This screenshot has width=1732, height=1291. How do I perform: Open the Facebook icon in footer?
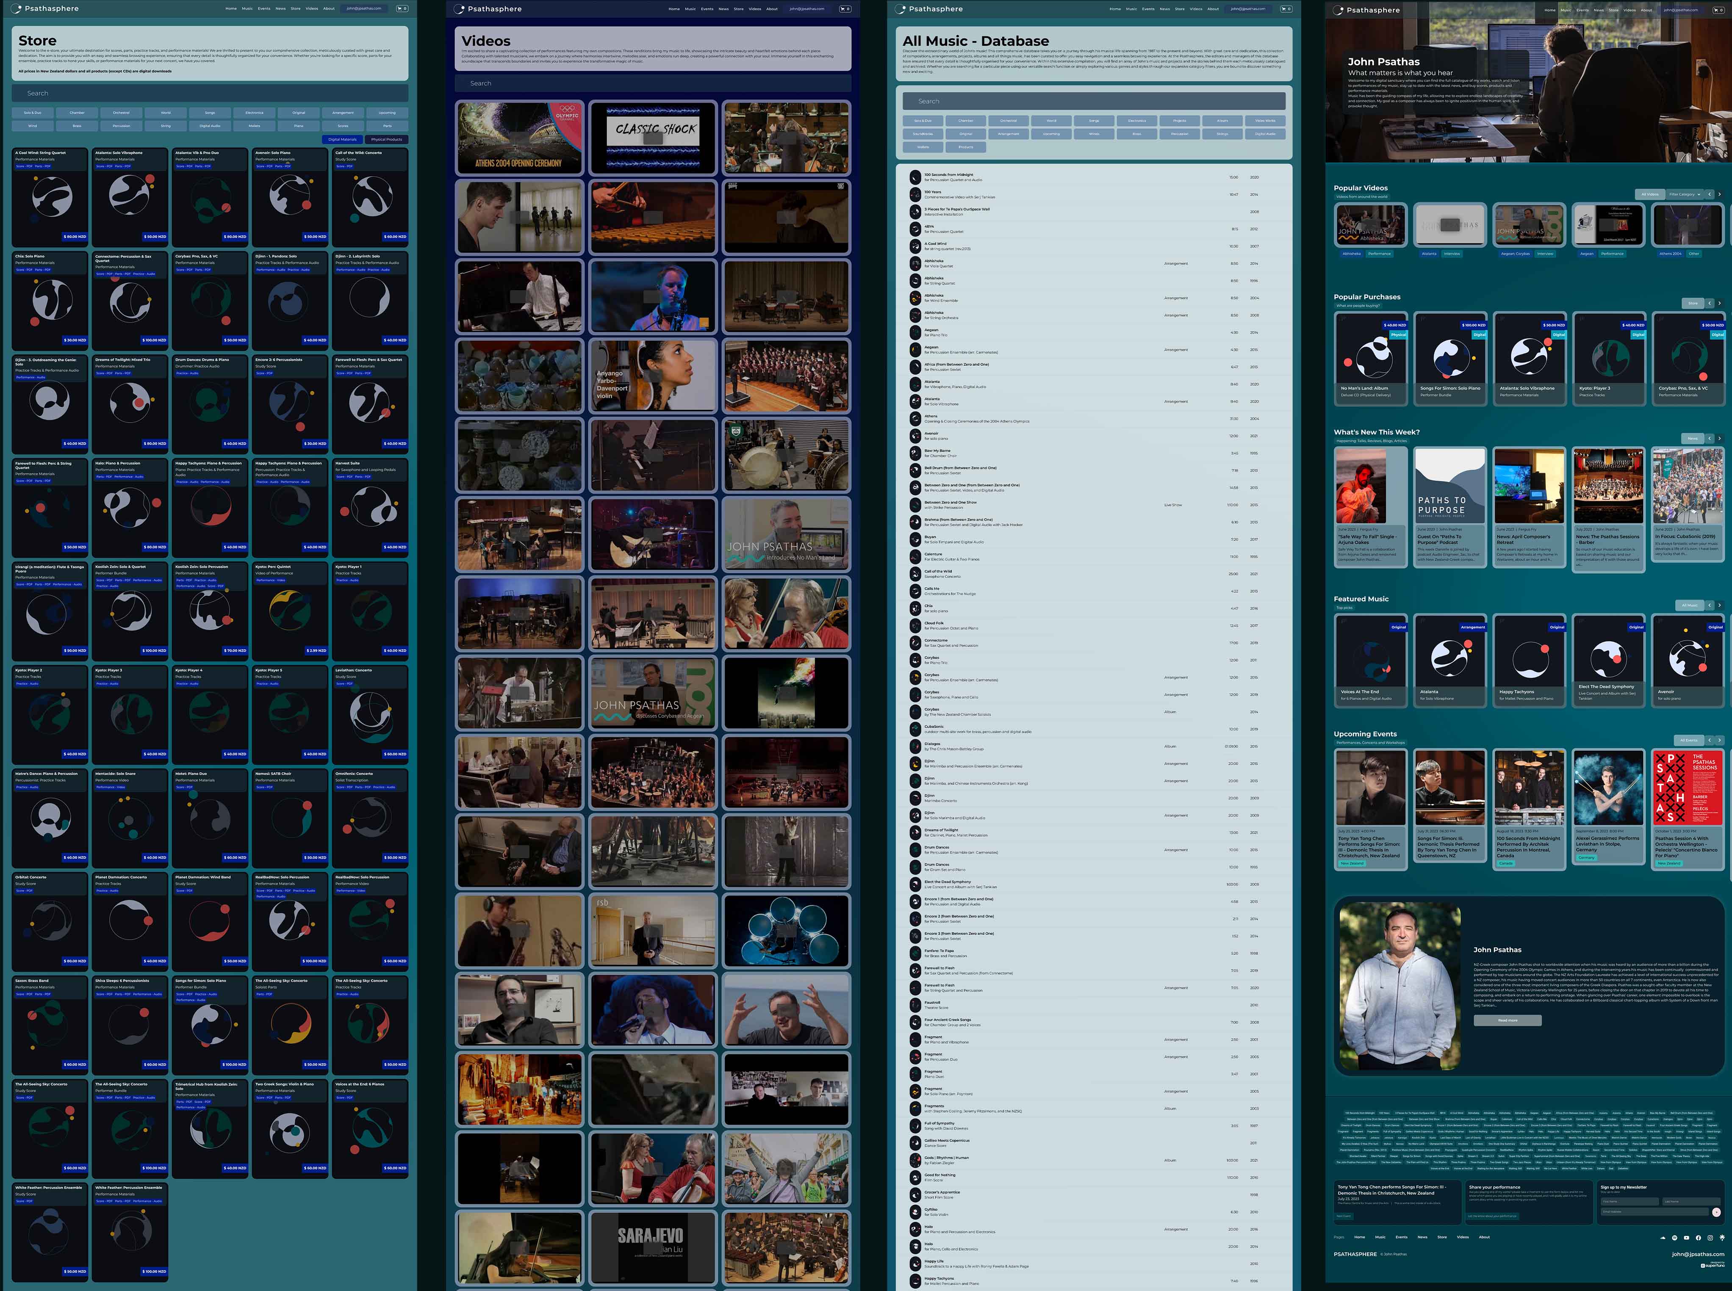1698,1238
